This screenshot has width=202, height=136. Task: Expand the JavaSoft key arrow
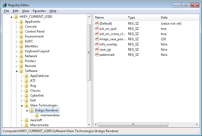coord(22,120)
